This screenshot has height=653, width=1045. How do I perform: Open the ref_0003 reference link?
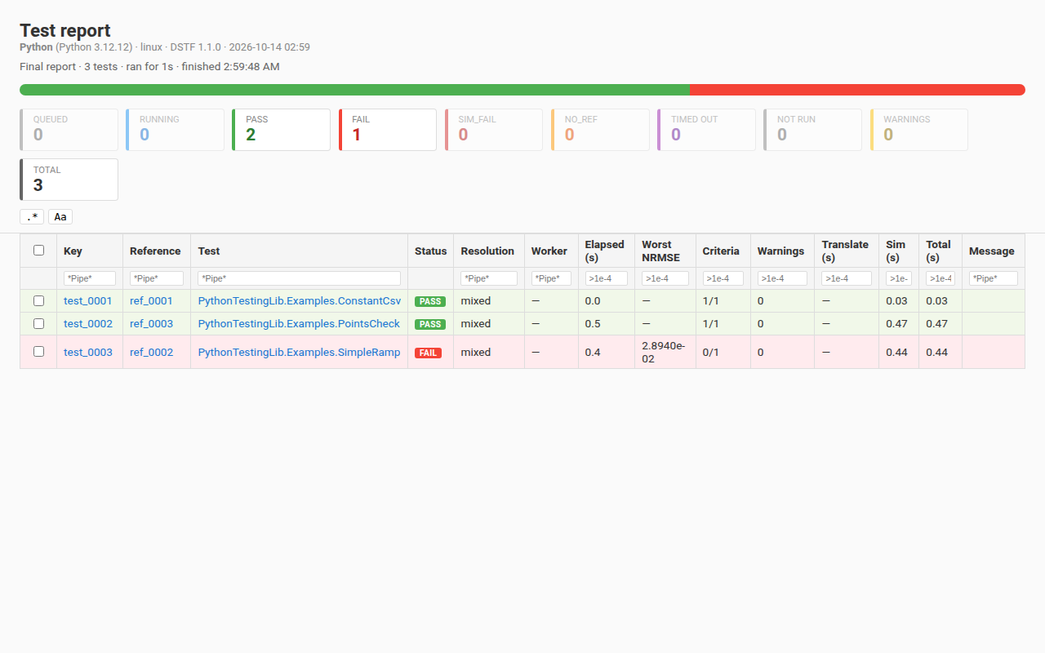[151, 324]
